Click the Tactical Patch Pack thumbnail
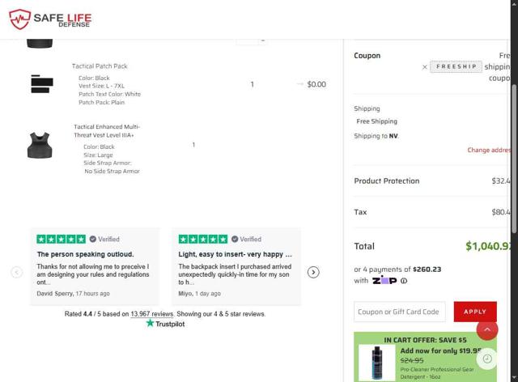Image resolution: width=518 pixels, height=382 pixels. click(42, 83)
